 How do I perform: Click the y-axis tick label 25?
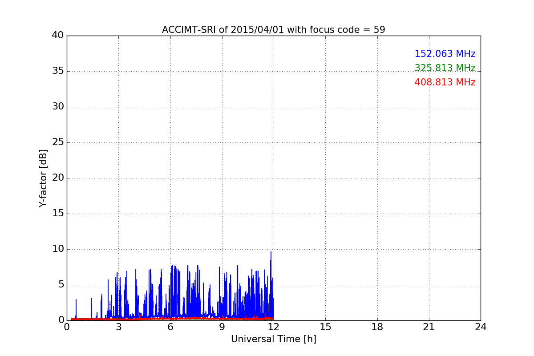tap(58, 142)
